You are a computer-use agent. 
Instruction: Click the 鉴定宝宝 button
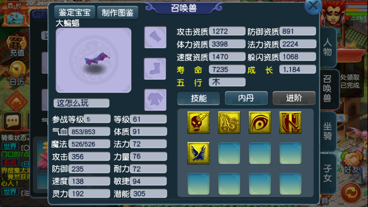(75, 12)
